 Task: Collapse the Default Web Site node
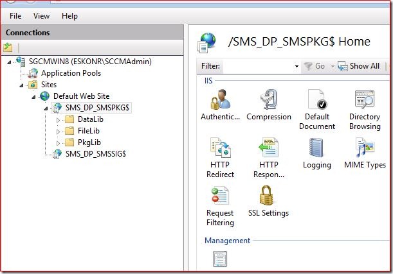[34, 96]
